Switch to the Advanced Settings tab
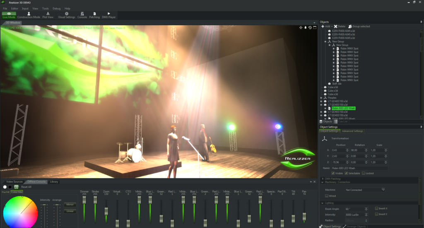 [352, 131]
